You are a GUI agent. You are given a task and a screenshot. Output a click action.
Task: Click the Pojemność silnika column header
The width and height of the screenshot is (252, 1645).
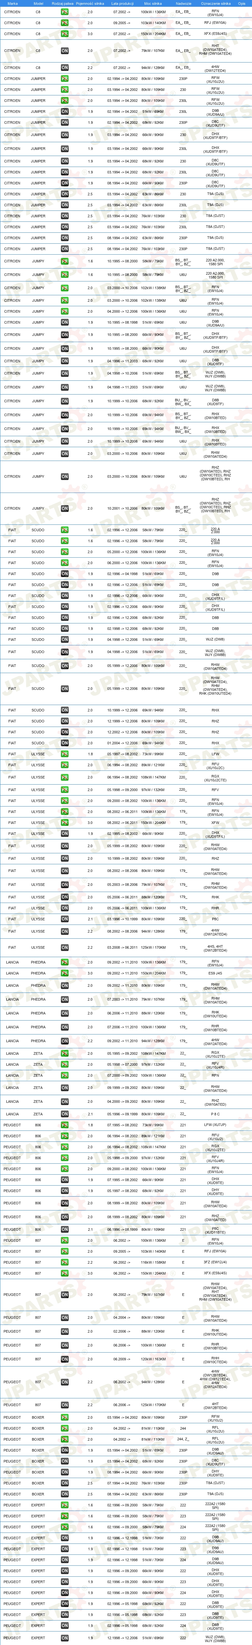(x=90, y=3)
